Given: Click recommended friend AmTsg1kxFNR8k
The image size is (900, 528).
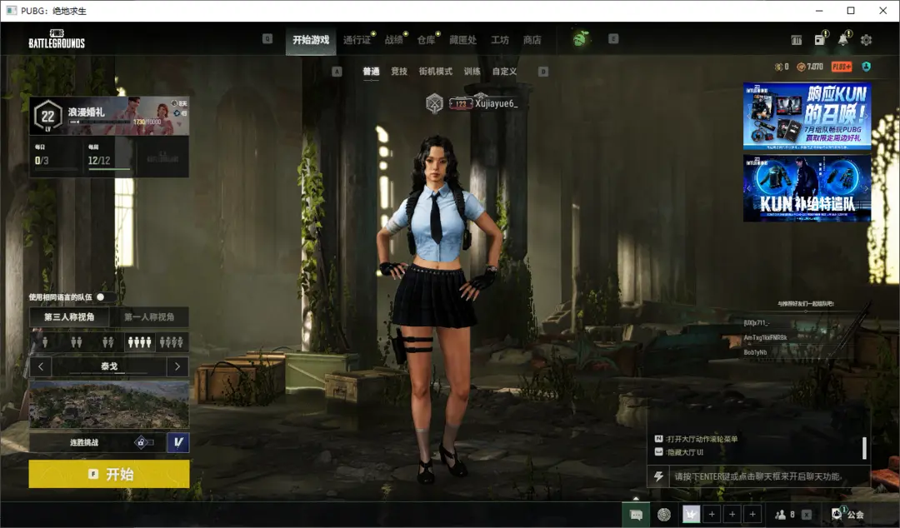Looking at the screenshot, I should [x=765, y=337].
